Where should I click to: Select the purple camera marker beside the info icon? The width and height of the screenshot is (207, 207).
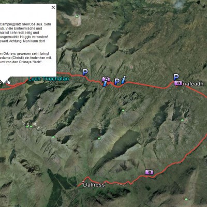tap(106, 79)
